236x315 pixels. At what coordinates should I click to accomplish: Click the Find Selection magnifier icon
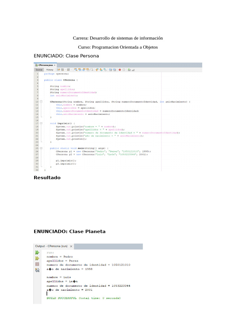tap(76, 70)
